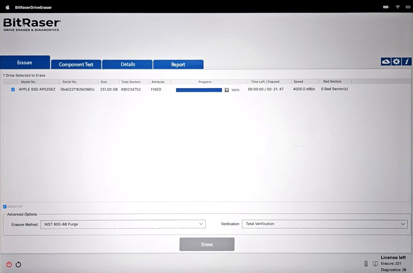Click the model name APPLE SSD AP0256Z
Image resolution: width=413 pixels, height=273 pixels.
(37, 89)
